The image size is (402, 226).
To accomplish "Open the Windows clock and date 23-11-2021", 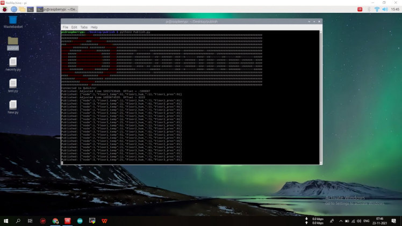I will pos(379,221).
